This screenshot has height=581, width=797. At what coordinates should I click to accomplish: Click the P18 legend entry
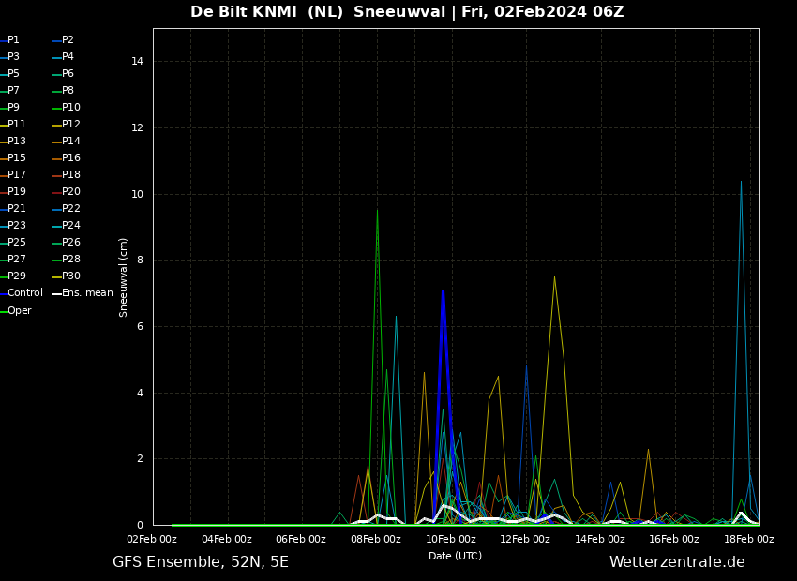71,175
